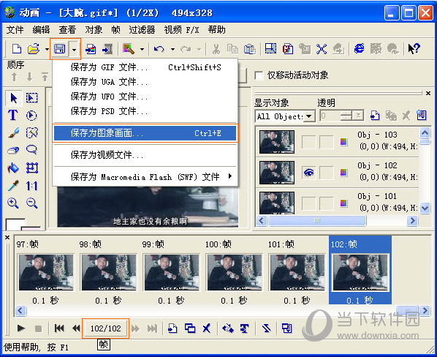
Task: Go to previous frame button
Action: pos(76,328)
